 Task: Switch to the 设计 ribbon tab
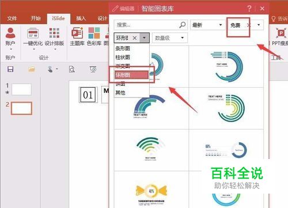click(103, 18)
